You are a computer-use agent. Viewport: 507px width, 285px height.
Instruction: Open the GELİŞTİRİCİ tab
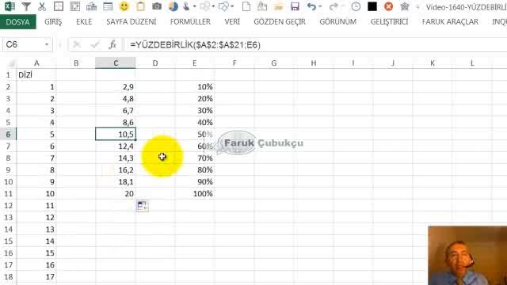coord(389,22)
